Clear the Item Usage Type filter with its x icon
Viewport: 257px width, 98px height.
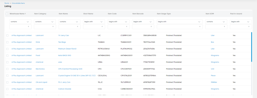tap(200, 26)
